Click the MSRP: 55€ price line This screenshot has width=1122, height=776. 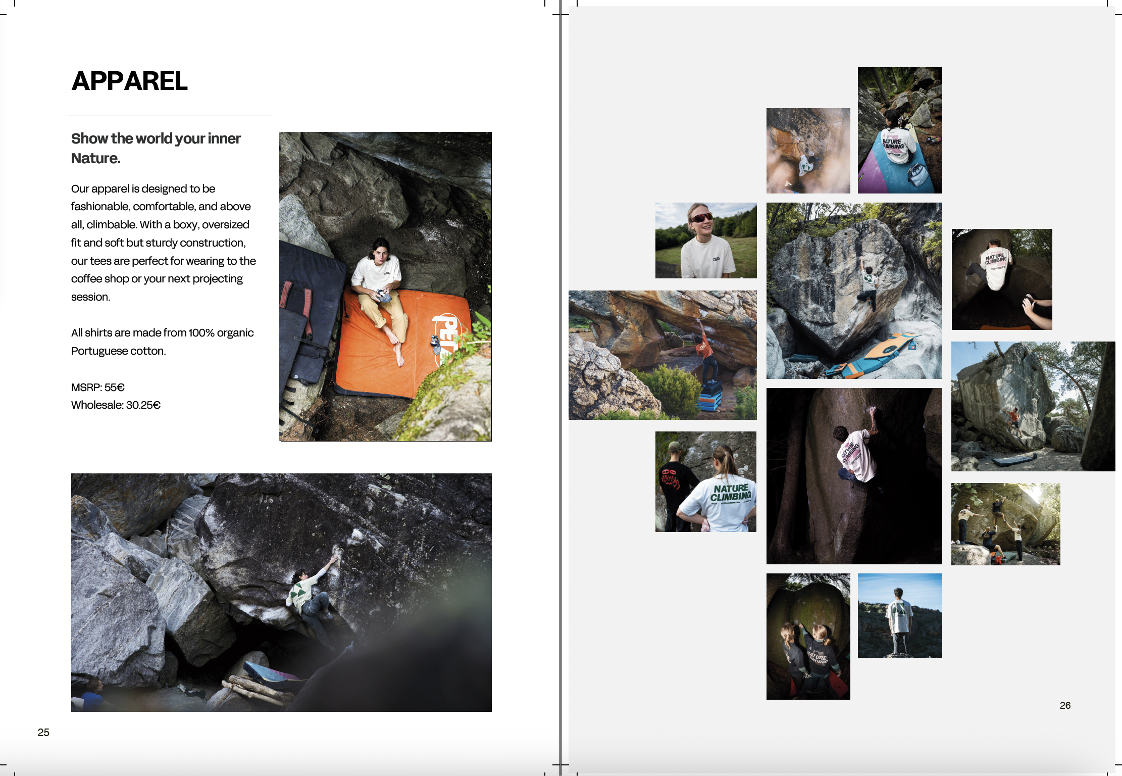(97, 387)
